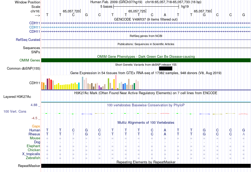Select the Chicken alignment row label
This screenshot has height=172, width=251.
(34, 150)
